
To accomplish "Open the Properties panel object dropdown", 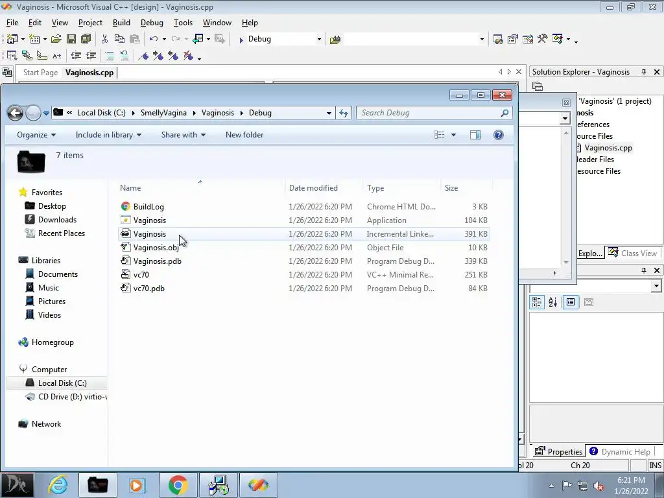I will (x=656, y=286).
